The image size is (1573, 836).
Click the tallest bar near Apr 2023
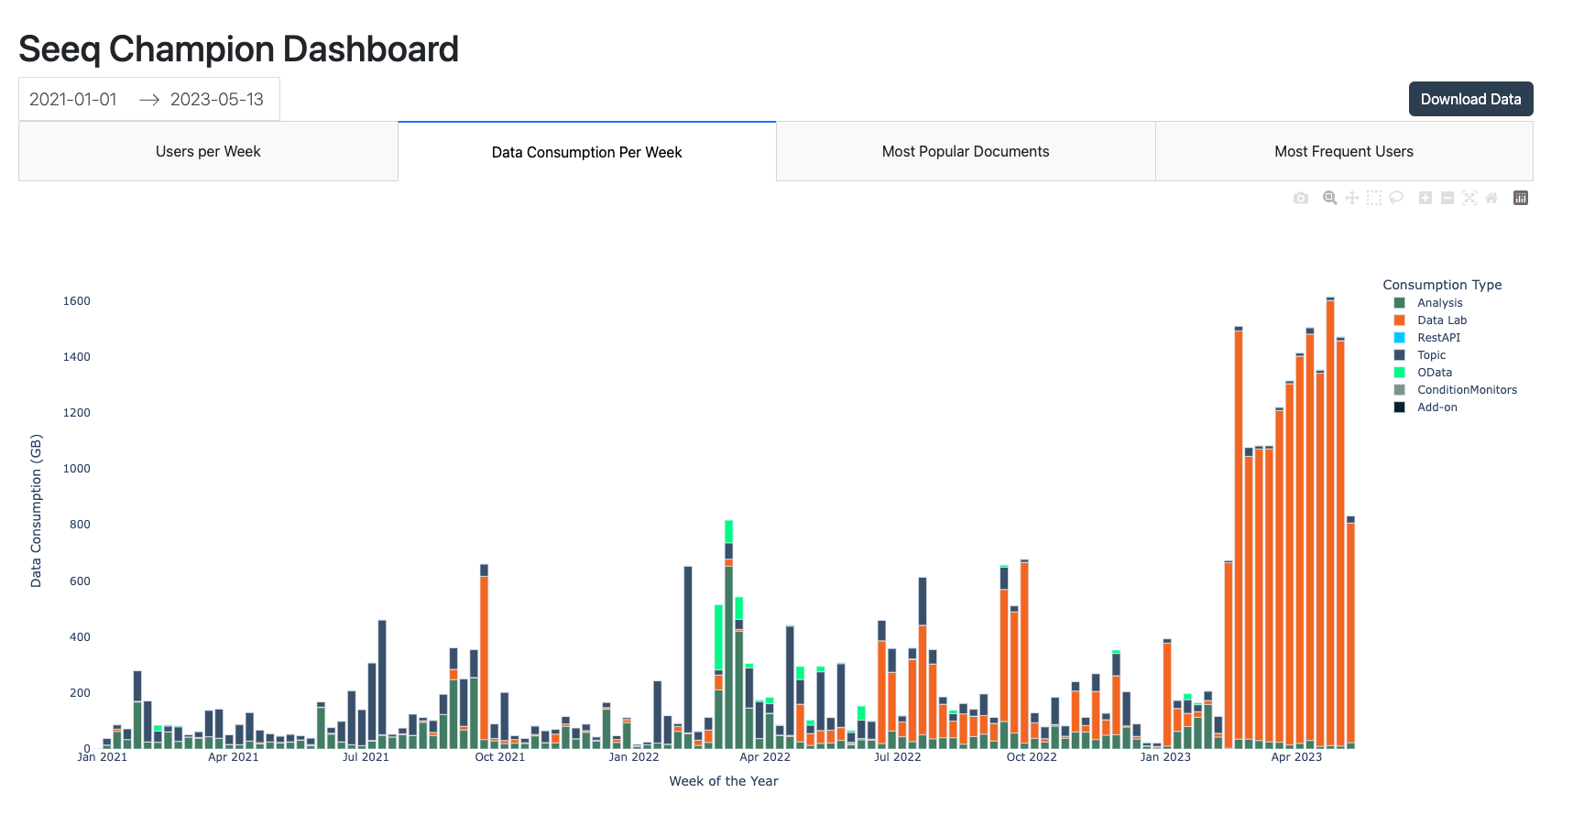[x=1330, y=523]
